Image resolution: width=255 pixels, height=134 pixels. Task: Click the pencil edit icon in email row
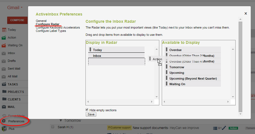coord(224,128)
